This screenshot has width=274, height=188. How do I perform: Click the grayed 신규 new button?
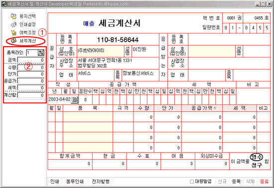222,182
